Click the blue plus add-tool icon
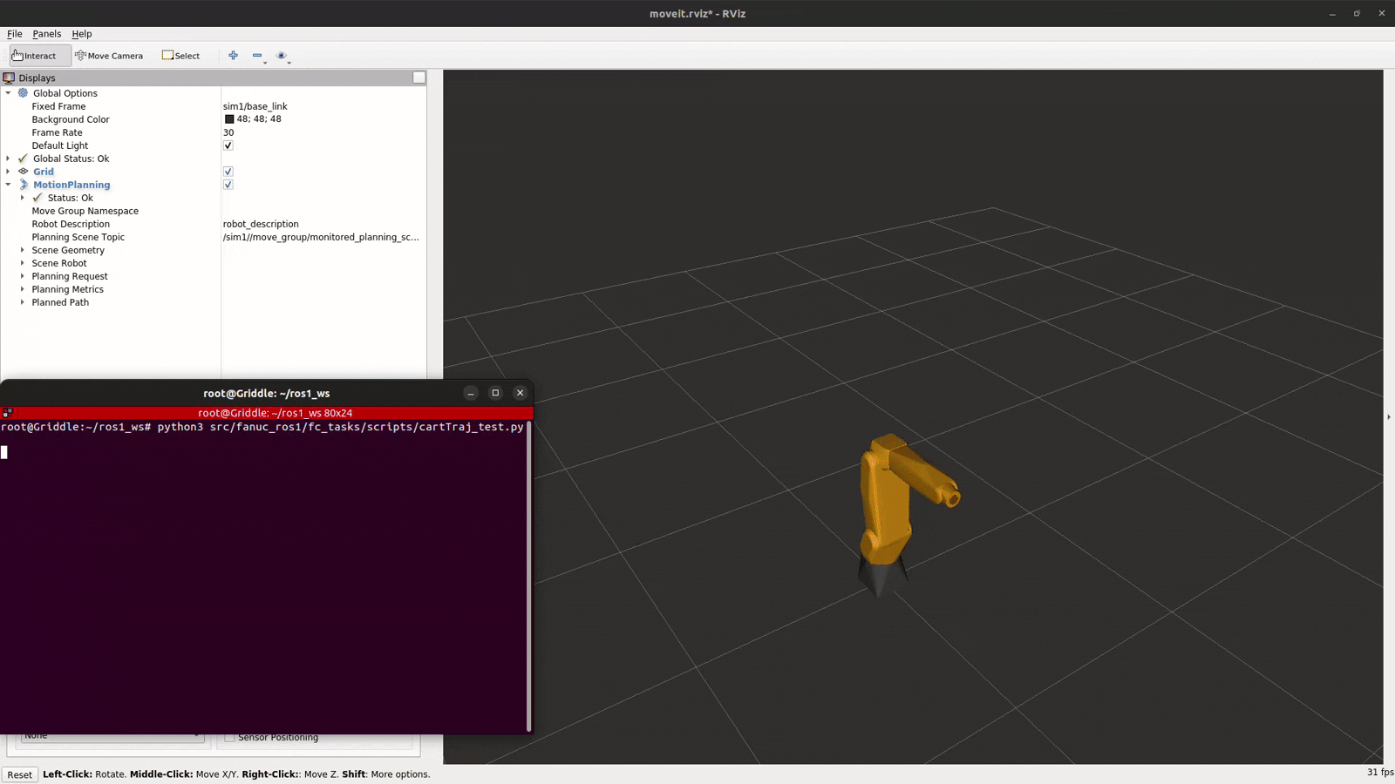 [233, 55]
